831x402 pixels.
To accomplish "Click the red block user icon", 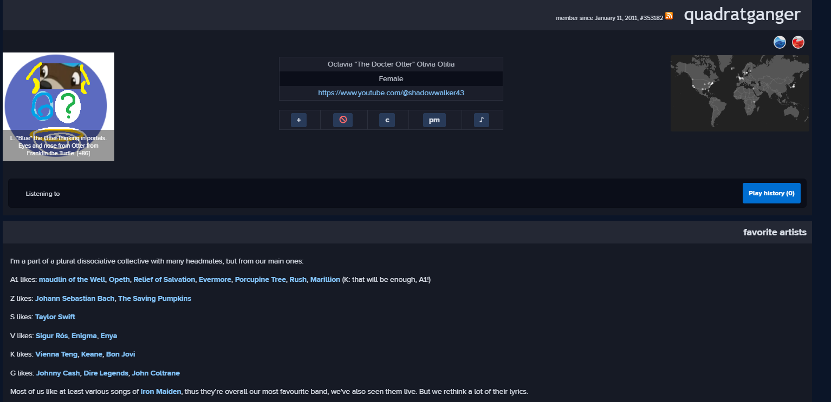I will coord(343,120).
